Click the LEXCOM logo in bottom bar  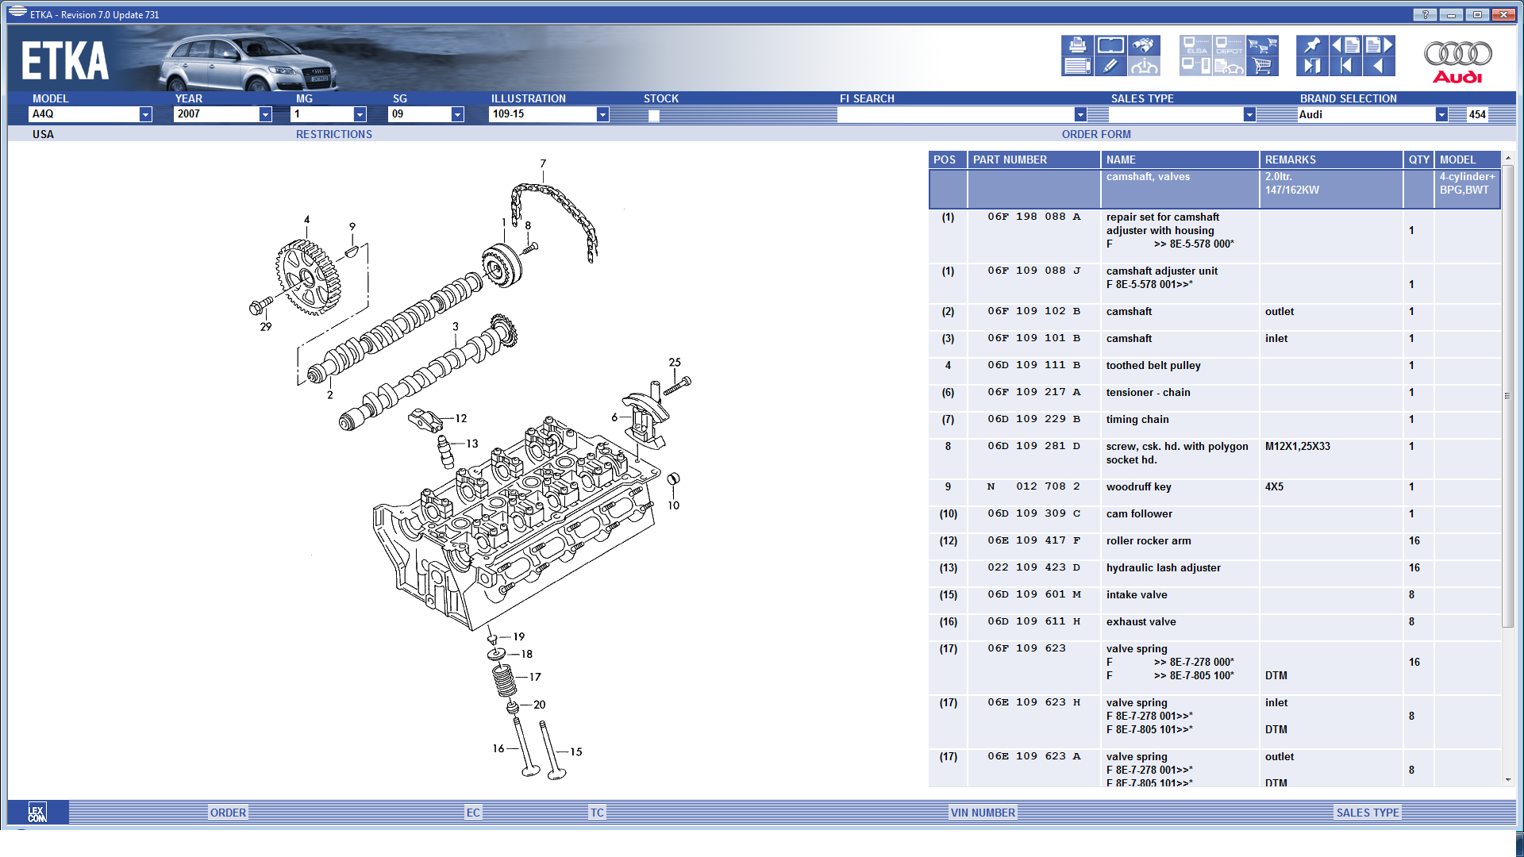tap(37, 812)
